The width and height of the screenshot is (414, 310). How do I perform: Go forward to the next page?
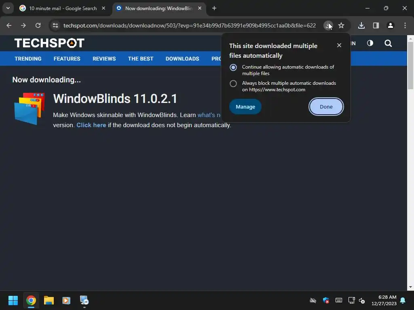point(23,25)
